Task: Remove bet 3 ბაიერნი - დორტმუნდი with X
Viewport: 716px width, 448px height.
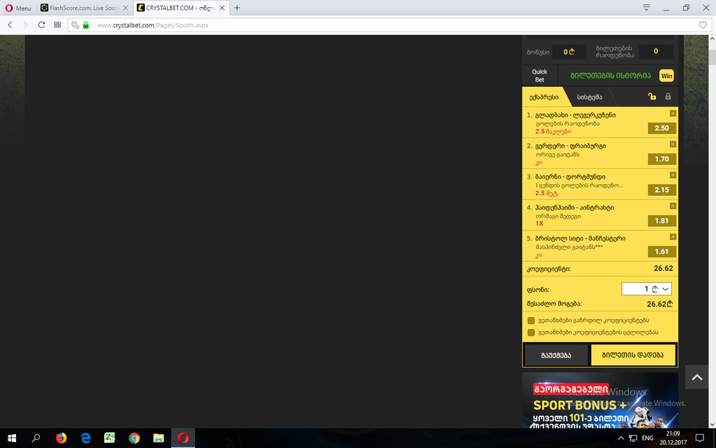Action: coord(673,175)
